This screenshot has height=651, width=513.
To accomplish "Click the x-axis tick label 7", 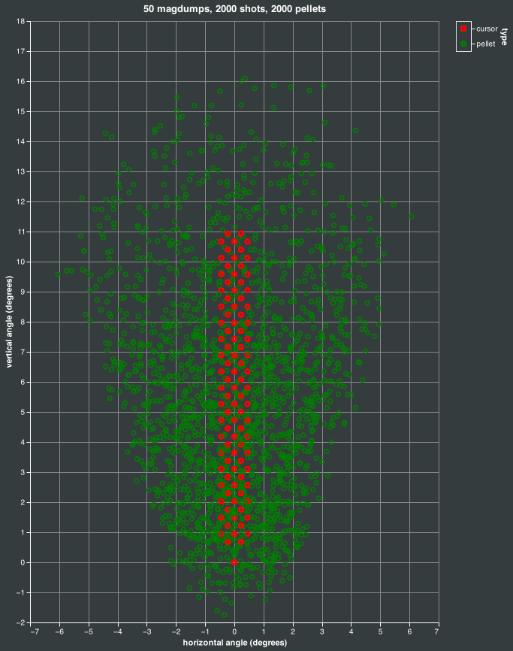I will 436,631.
